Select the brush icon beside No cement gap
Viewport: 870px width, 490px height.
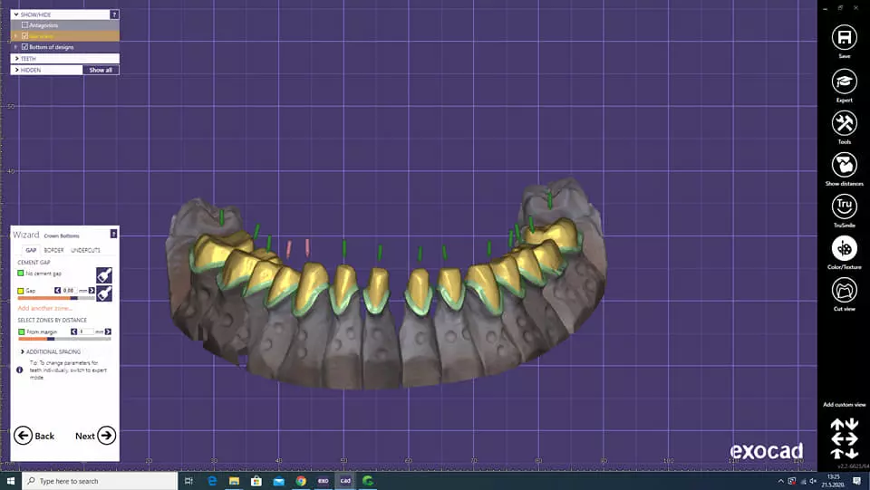pos(104,274)
